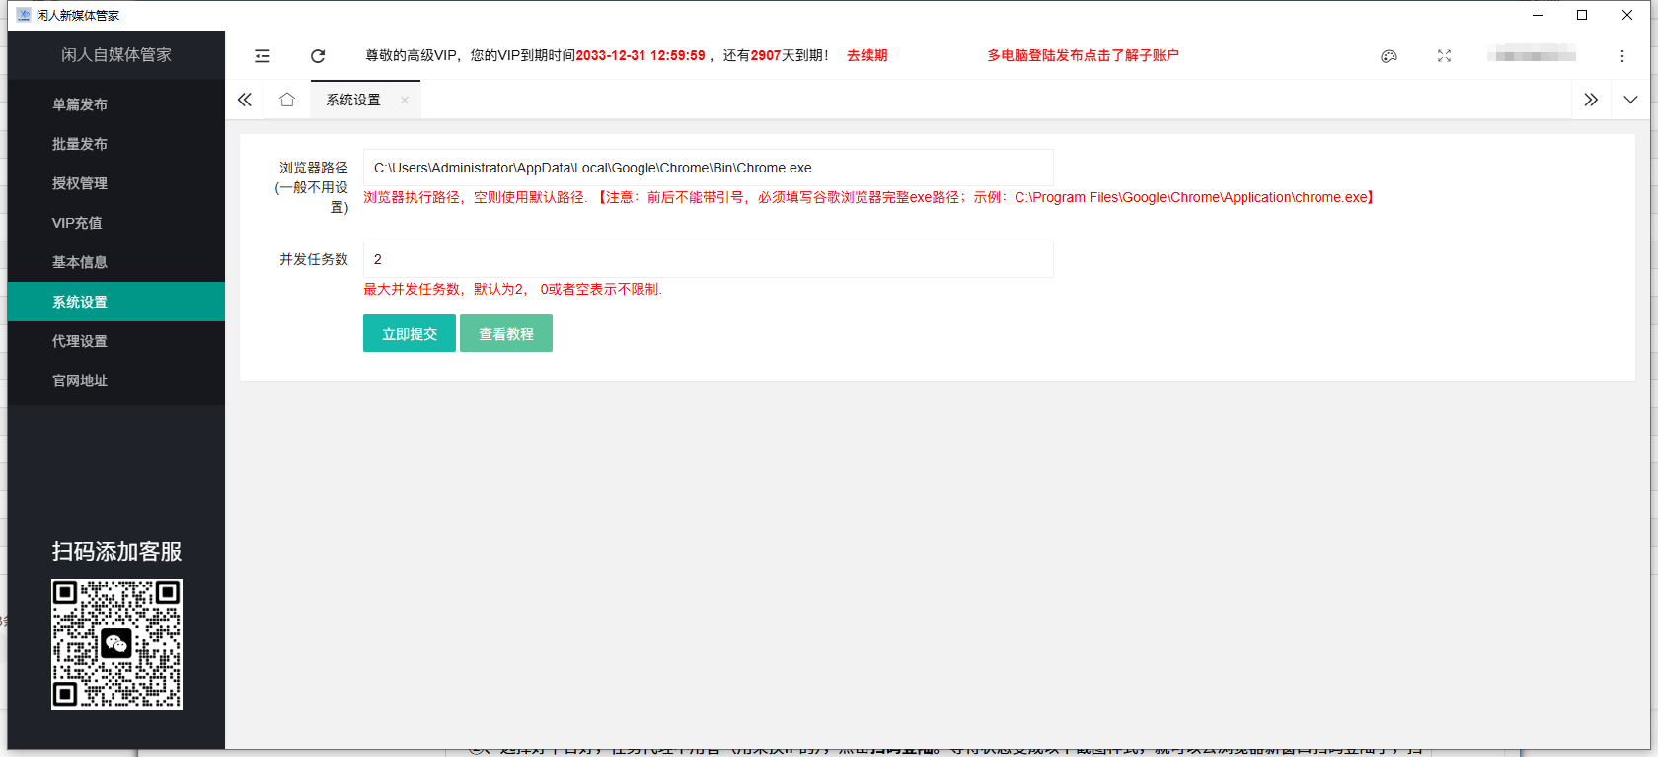Click the refresh page icon
Viewport: 1658px width, 757px height.
[318, 56]
